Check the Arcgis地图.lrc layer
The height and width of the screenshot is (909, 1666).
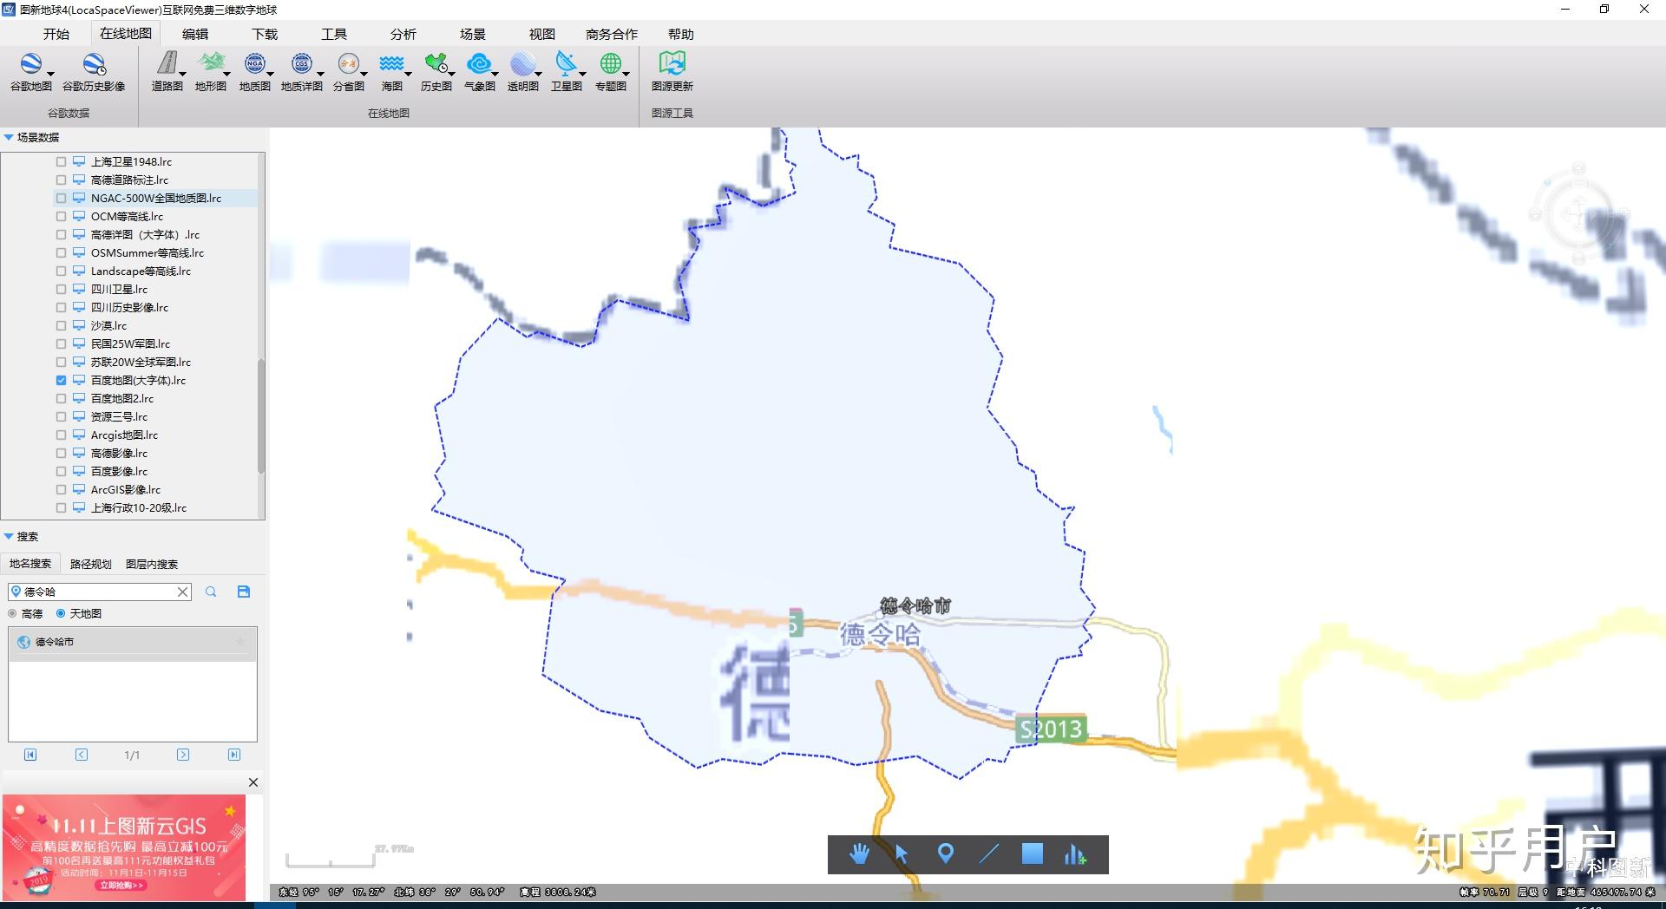pyautogui.click(x=61, y=435)
